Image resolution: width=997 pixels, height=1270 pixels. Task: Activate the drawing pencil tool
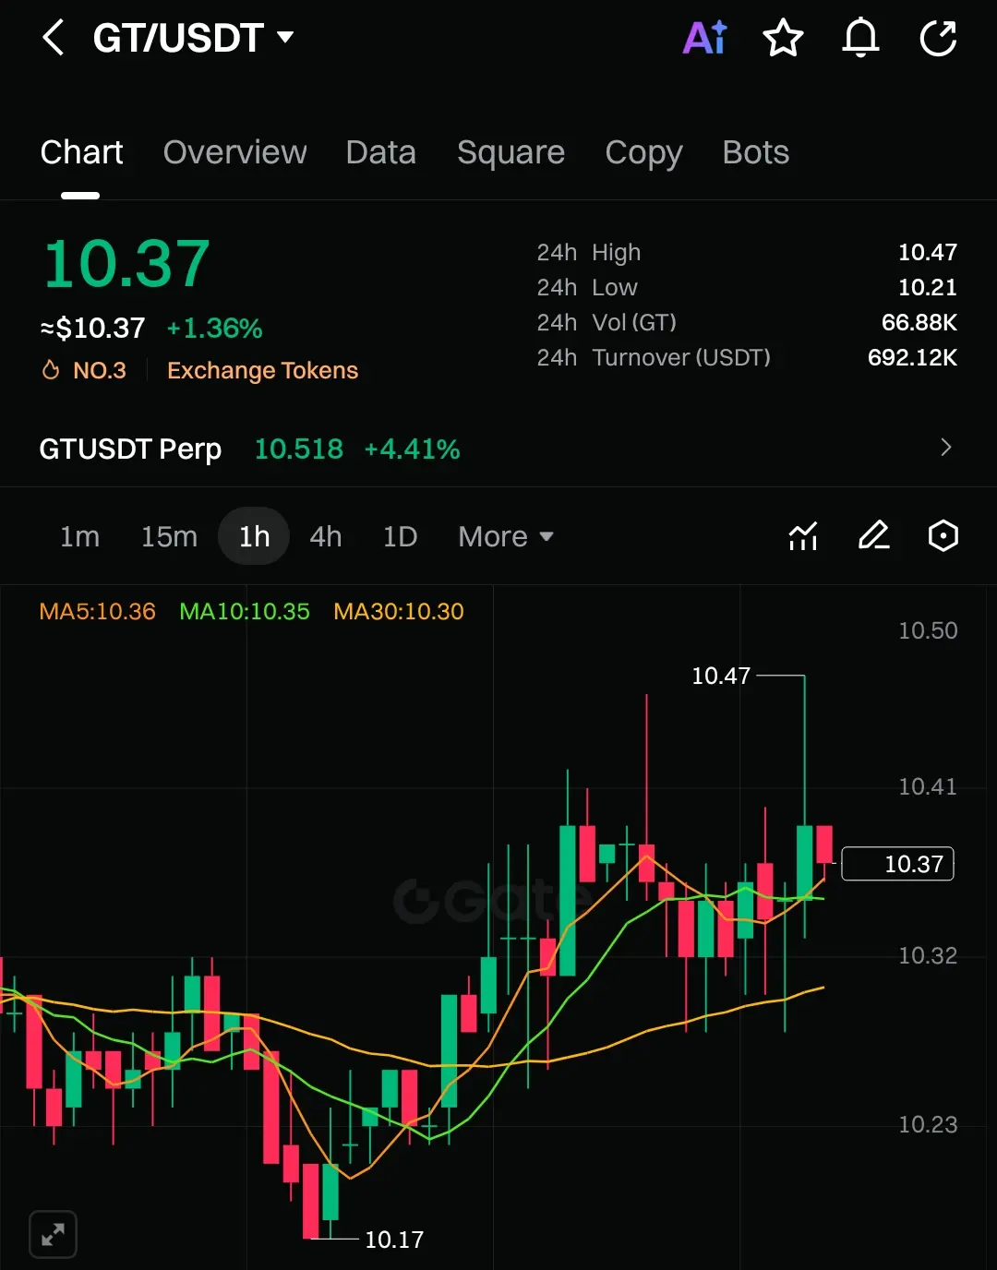point(873,536)
